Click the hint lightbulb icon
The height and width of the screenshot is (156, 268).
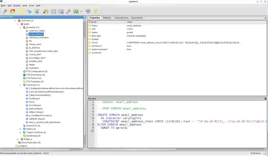96,11
